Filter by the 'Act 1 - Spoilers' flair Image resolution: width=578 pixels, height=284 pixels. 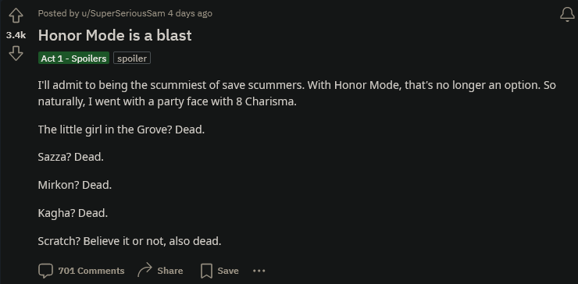pos(73,59)
